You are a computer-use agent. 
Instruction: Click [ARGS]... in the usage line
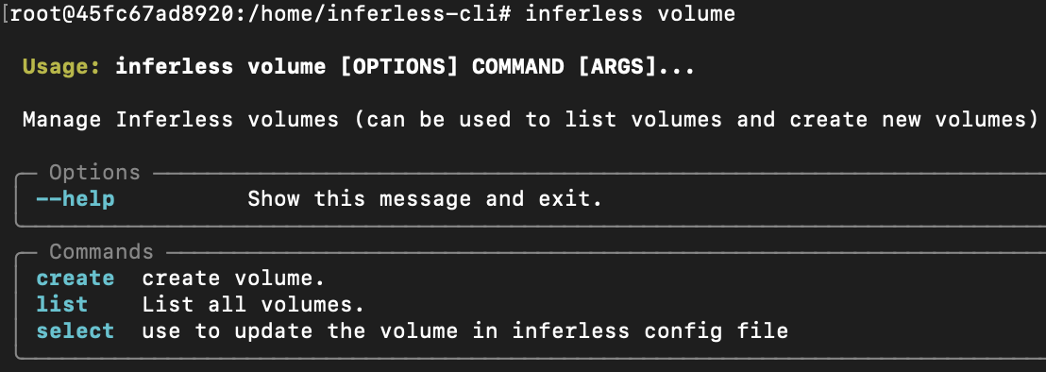tap(637, 67)
